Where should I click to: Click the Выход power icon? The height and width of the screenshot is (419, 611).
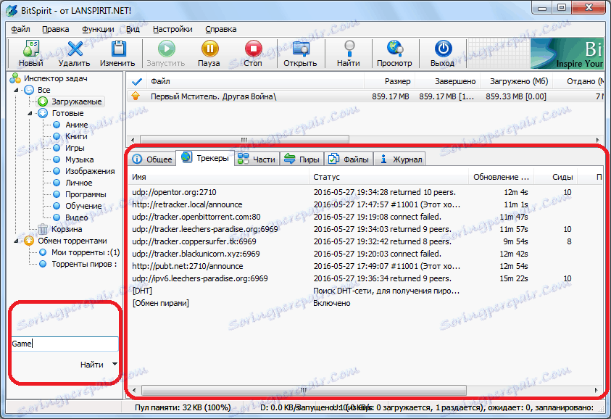(x=443, y=49)
